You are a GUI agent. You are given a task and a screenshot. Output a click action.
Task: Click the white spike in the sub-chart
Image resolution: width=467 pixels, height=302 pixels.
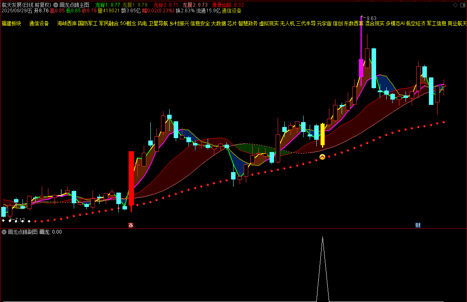(322, 269)
